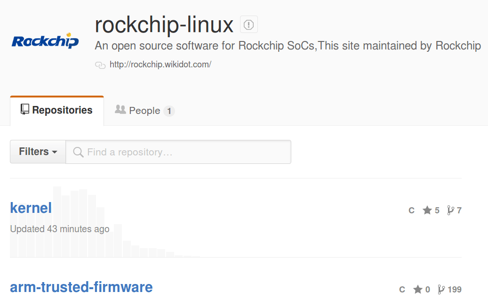Viewport: 488px width, 300px height.
Task: Click the Repositories tab book icon
Action: click(x=24, y=110)
